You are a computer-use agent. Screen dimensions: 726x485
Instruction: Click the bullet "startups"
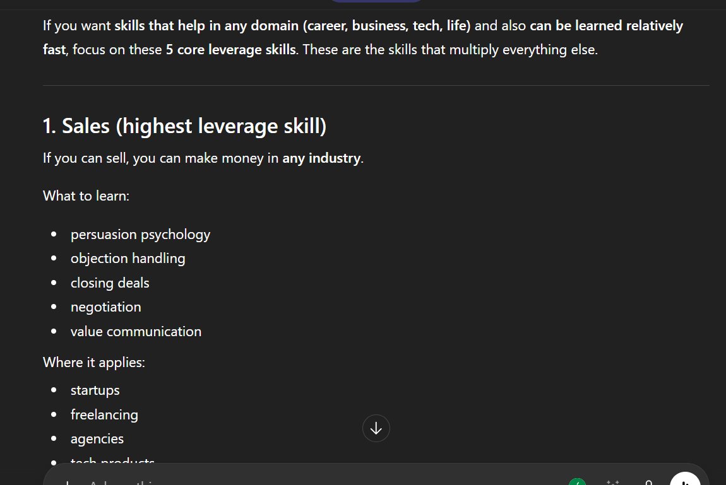(95, 390)
